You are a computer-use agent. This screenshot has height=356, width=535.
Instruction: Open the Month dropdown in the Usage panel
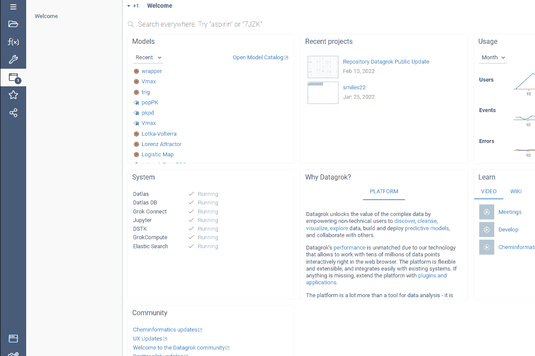(492, 57)
